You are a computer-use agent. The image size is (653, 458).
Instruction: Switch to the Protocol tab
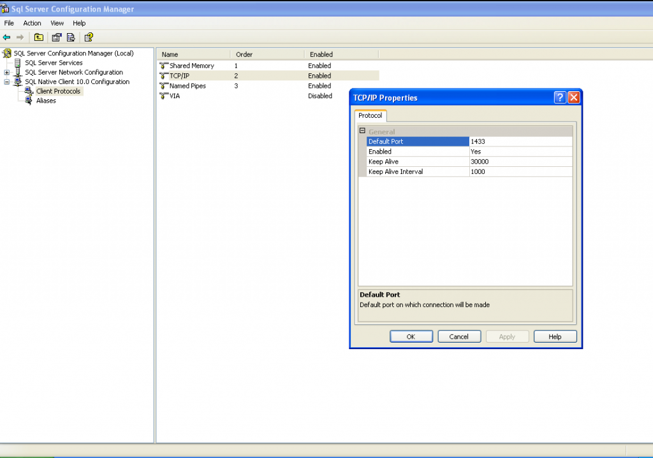coord(371,116)
